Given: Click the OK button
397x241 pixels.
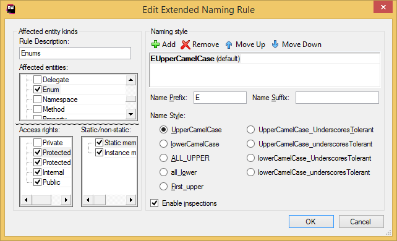Looking at the screenshot, I should pos(311,221).
